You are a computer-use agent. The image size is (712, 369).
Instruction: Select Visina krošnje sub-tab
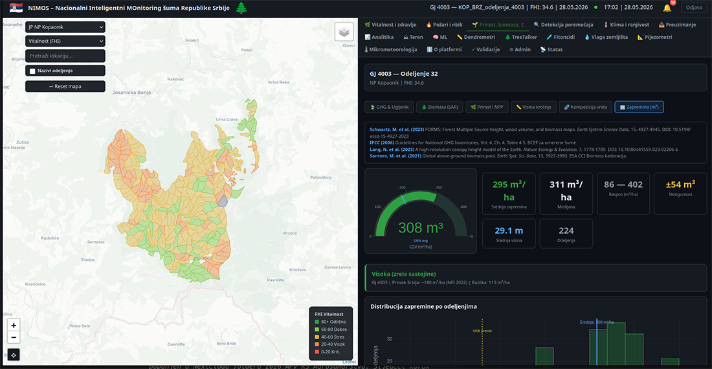coord(533,107)
